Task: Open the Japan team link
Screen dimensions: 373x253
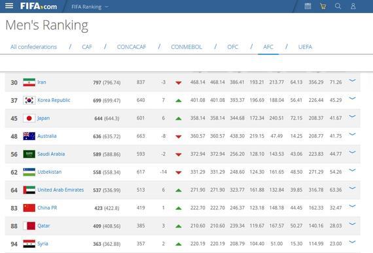Action: 44,118
